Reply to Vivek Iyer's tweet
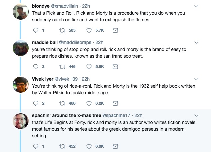Image resolution: width=211 pixels, height=152 pixels. [x=37, y=103]
